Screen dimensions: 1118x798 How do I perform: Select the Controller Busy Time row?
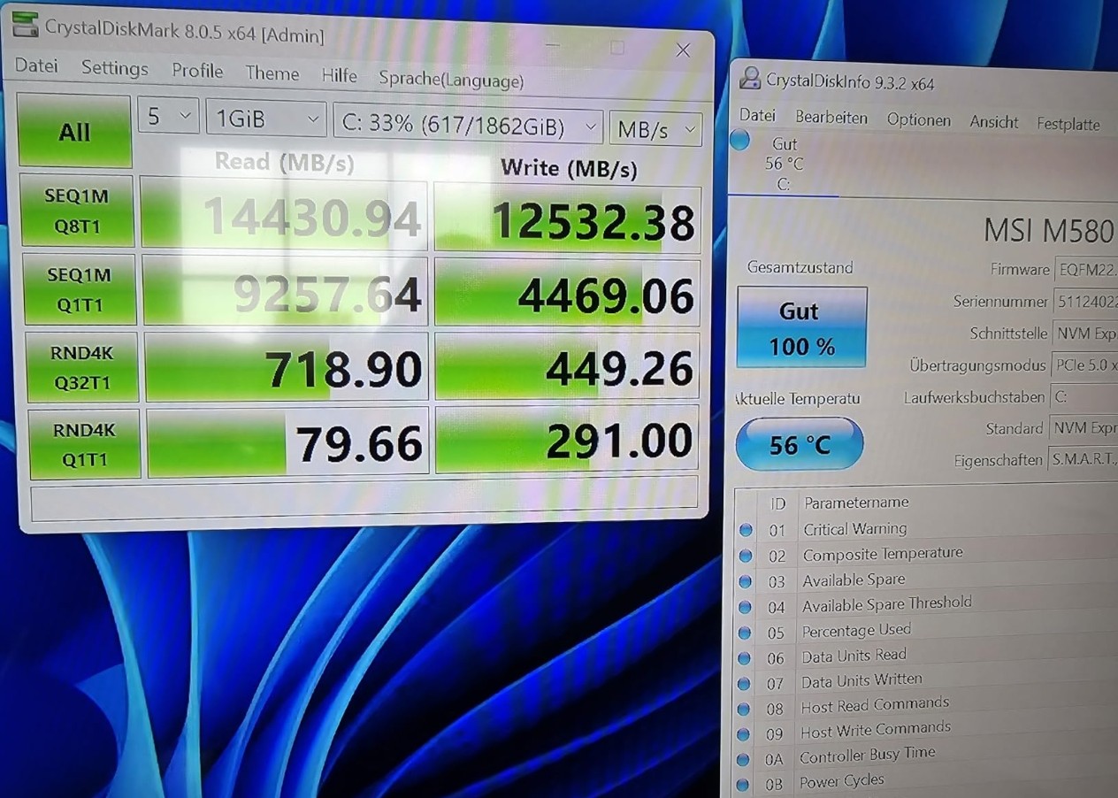click(926, 756)
